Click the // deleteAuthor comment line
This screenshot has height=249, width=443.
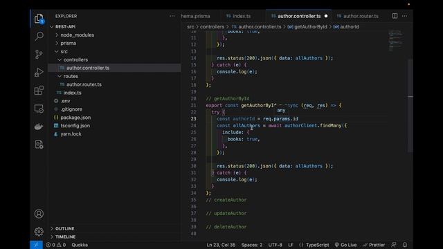226,227
